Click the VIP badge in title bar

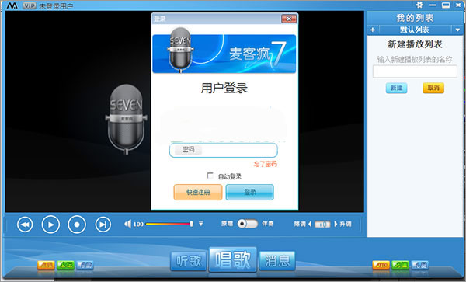(30, 5)
